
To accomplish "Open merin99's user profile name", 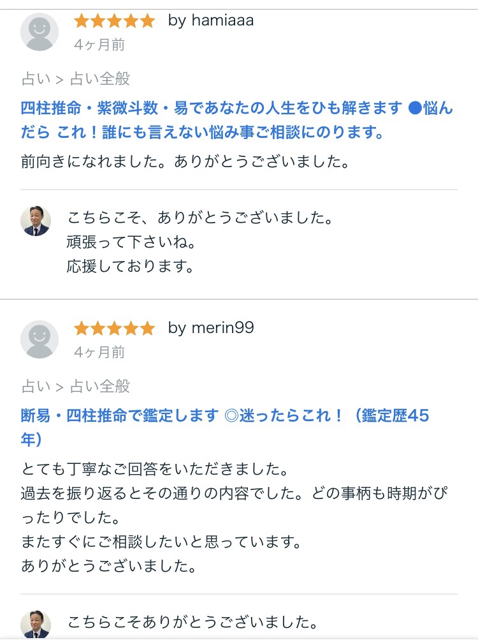I will (211, 328).
